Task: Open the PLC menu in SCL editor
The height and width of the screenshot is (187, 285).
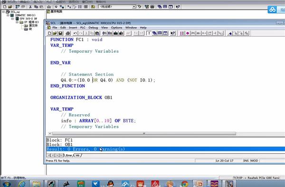Action: [x=83, y=28]
